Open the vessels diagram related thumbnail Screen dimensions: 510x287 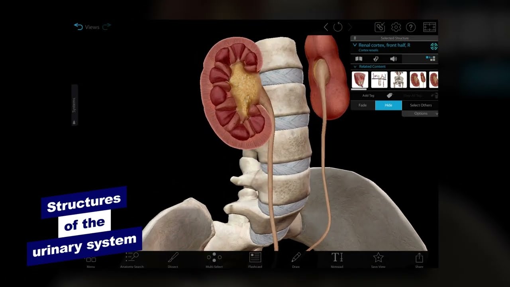(379, 80)
